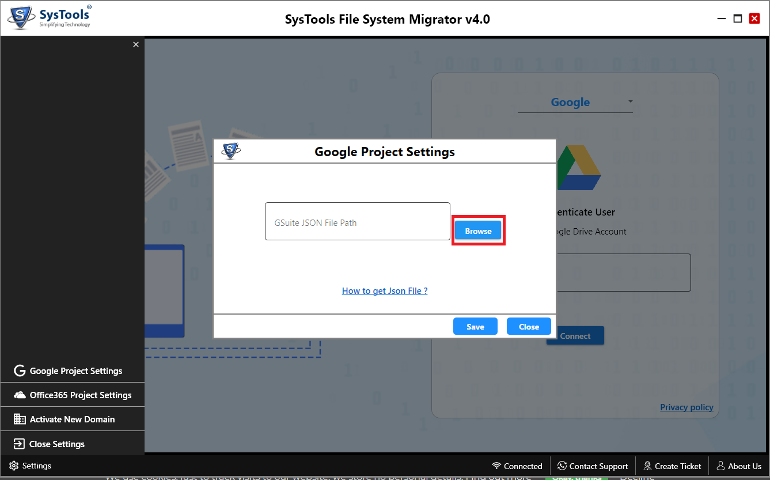
Task: Dismiss the sidebar with the X icon
Action: tap(136, 44)
